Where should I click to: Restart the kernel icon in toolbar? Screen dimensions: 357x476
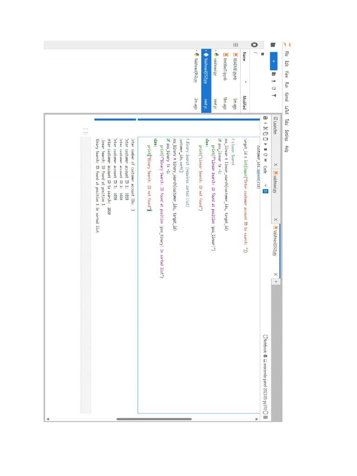click(x=265, y=154)
